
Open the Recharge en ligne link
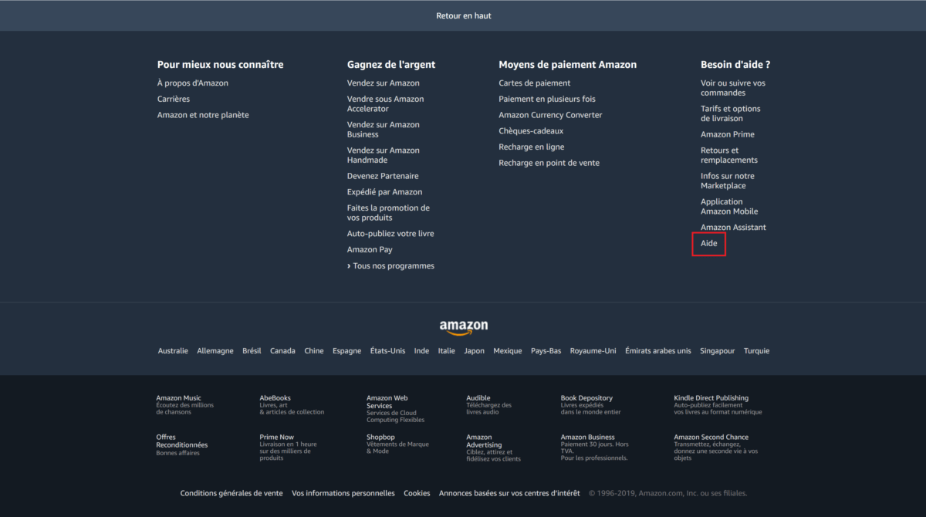tap(532, 147)
